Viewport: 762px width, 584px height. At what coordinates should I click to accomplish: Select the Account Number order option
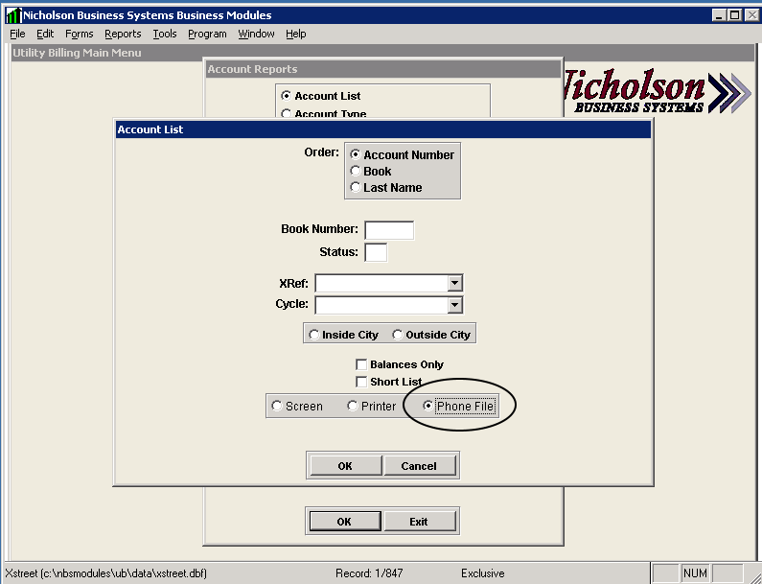(x=357, y=154)
